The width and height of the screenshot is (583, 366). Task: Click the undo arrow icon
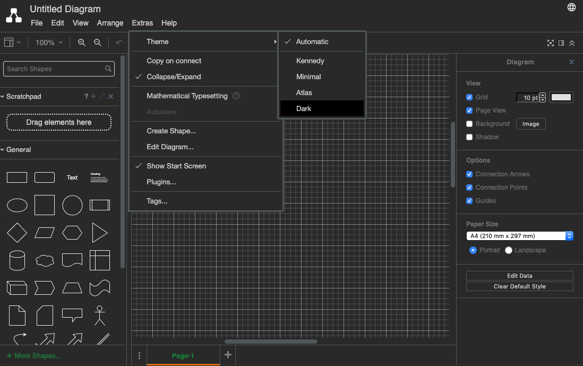coord(119,42)
